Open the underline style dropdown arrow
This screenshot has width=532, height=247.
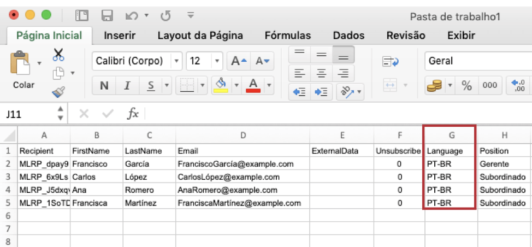pyautogui.click(x=167, y=85)
